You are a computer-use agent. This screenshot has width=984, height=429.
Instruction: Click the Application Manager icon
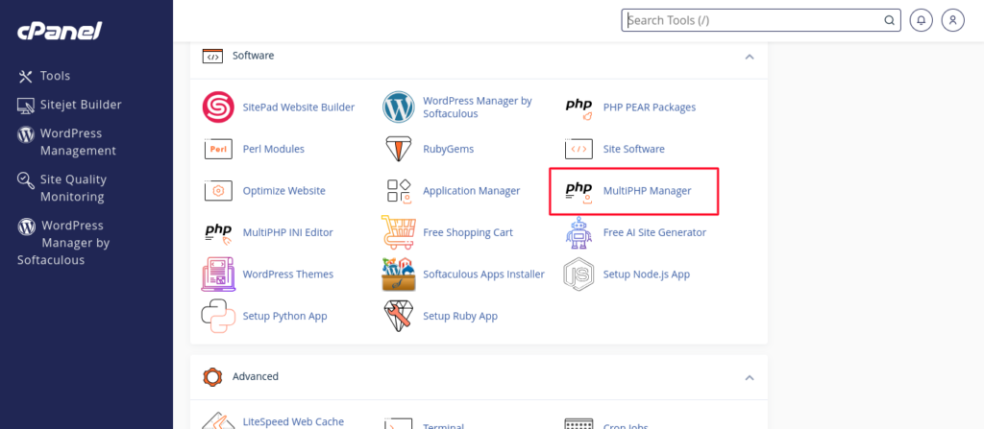tap(399, 191)
